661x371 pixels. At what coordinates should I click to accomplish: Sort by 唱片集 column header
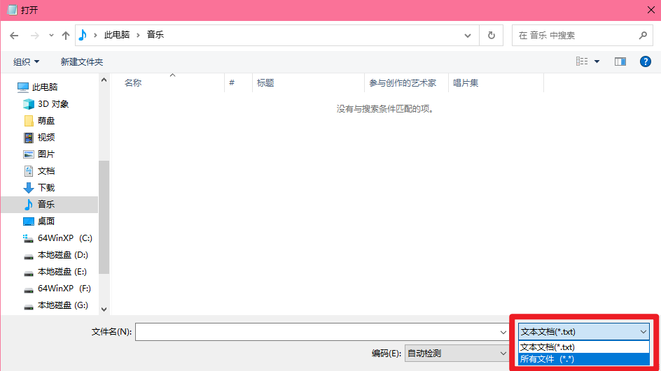pos(496,83)
